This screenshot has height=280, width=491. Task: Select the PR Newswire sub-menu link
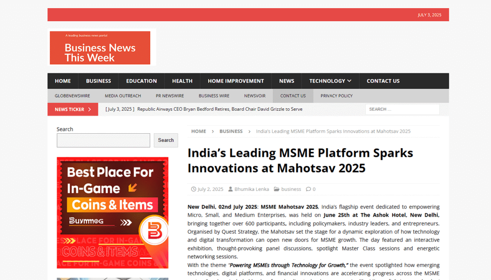(170, 96)
